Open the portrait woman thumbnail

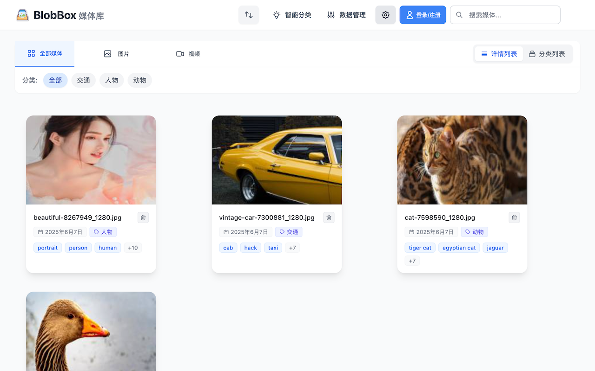91,160
